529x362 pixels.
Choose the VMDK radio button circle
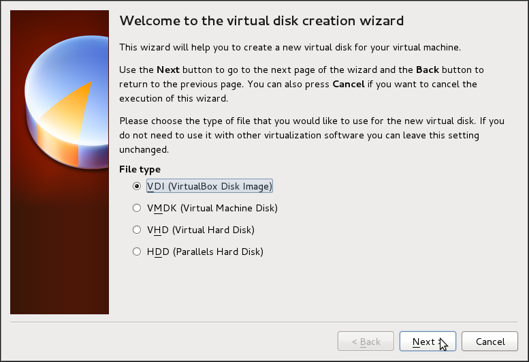(137, 208)
